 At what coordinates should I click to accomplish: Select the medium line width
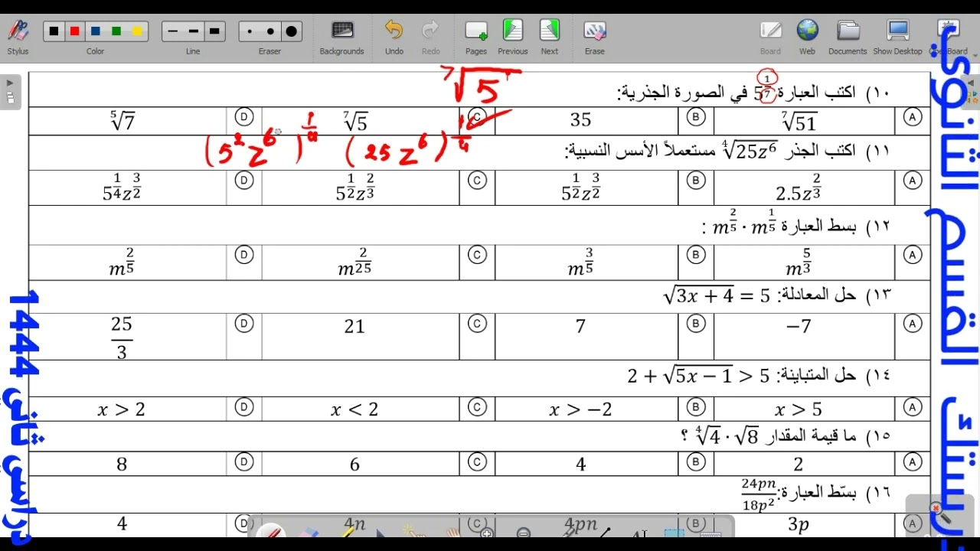193,31
